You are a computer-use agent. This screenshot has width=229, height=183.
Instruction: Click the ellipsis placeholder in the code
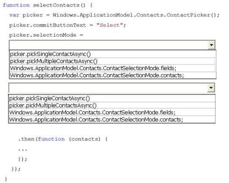coord(23,150)
